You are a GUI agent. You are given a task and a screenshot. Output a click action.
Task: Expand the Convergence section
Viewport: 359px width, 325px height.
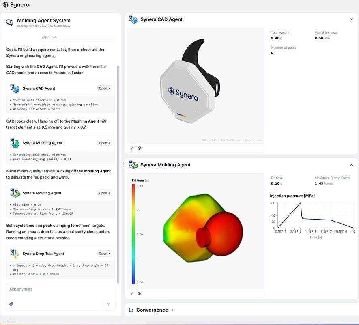tap(173, 310)
